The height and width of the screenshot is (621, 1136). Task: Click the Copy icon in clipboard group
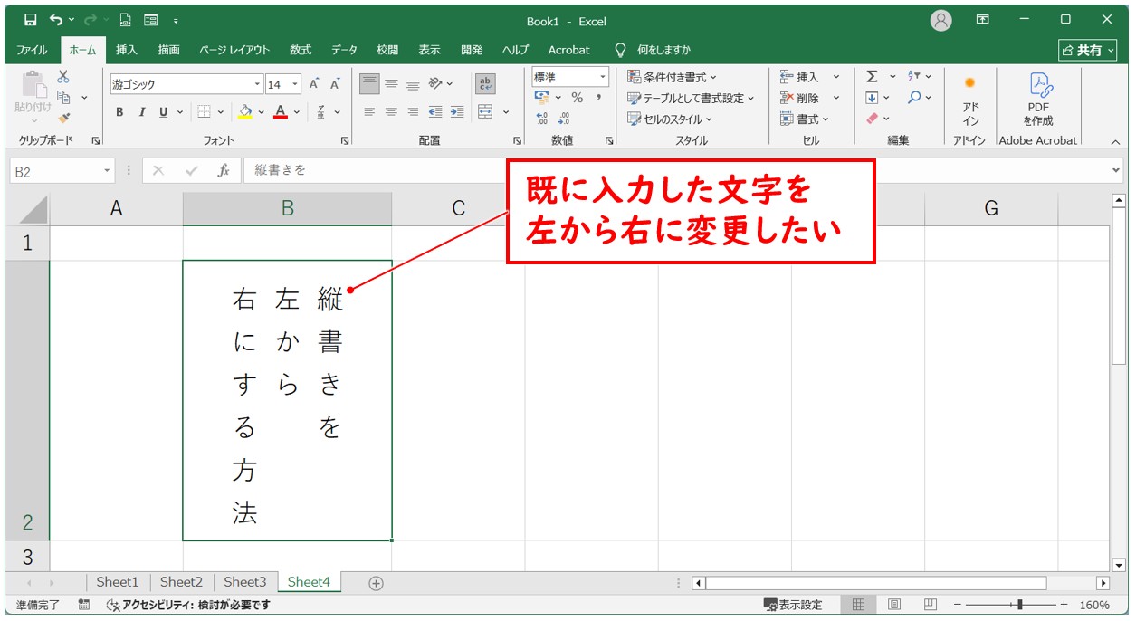pos(63,97)
